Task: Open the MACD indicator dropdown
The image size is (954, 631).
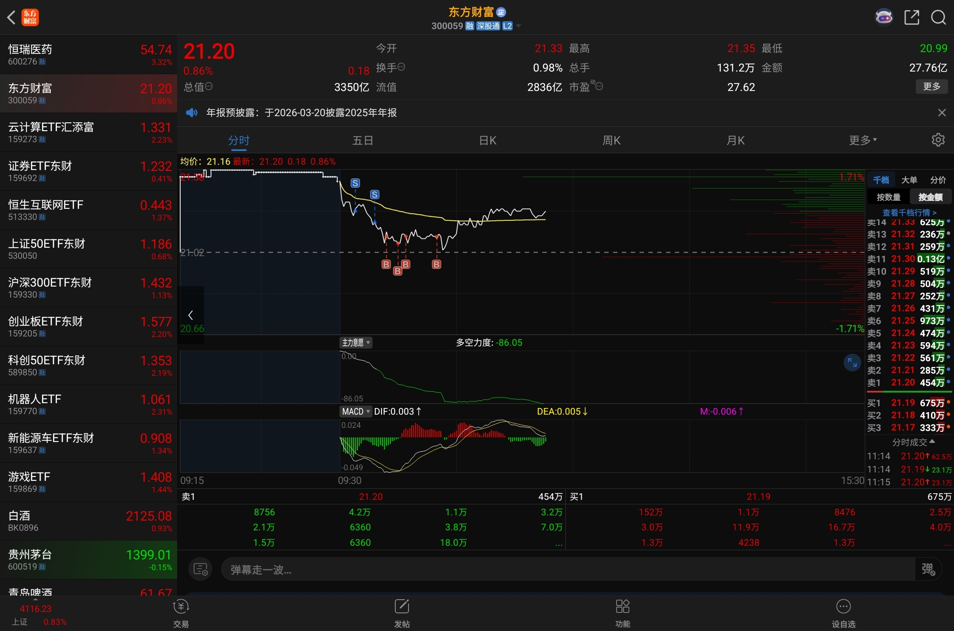Action: (356, 412)
